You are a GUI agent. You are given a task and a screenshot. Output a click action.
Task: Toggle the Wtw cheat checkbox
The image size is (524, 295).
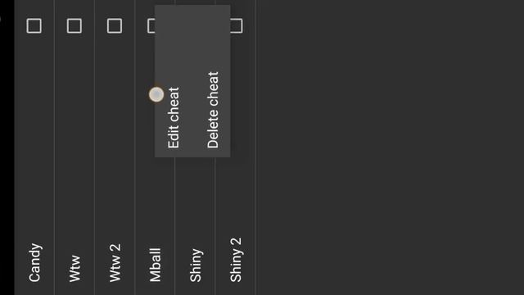75,25
